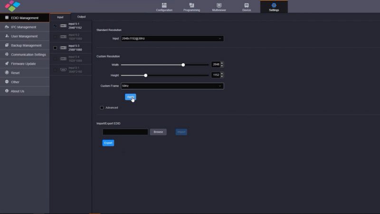Select the Input tab
Image resolution: width=380 pixels, height=214 pixels.
pos(60,17)
